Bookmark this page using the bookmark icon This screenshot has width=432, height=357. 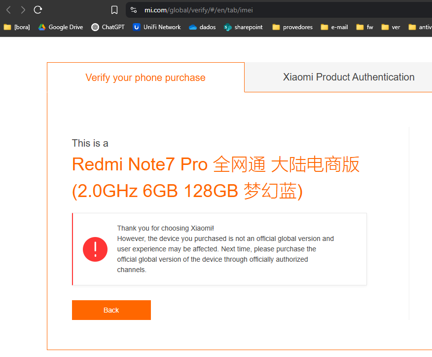114,10
